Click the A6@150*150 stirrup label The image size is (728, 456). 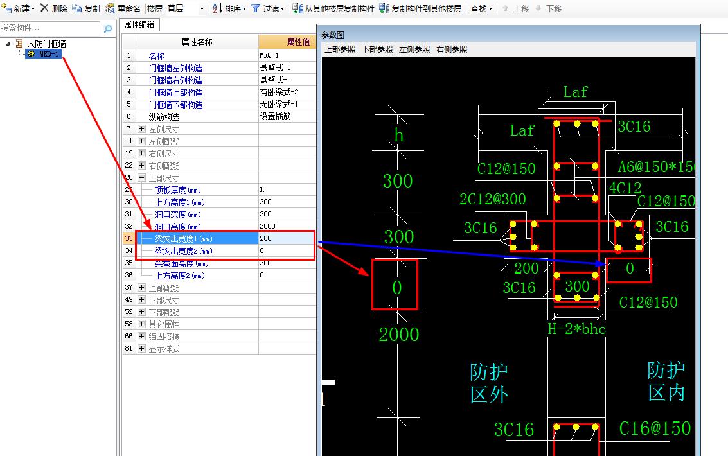point(656,166)
